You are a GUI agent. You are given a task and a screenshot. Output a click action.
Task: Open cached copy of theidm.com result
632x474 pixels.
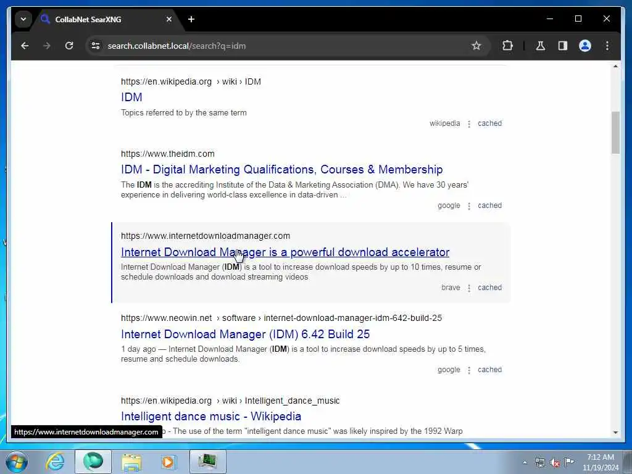coord(489,206)
